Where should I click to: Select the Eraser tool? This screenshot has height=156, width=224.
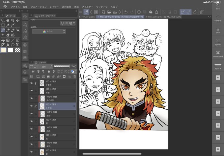click(x=8, y=35)
